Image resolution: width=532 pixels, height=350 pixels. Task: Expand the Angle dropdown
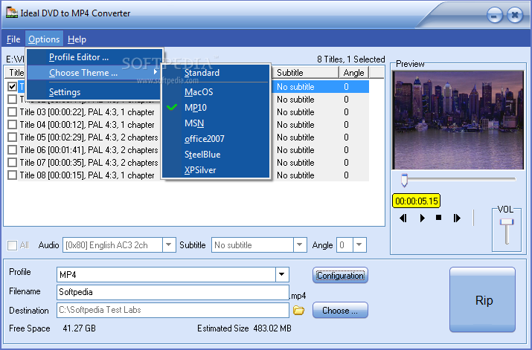click(x=359, y=245)
